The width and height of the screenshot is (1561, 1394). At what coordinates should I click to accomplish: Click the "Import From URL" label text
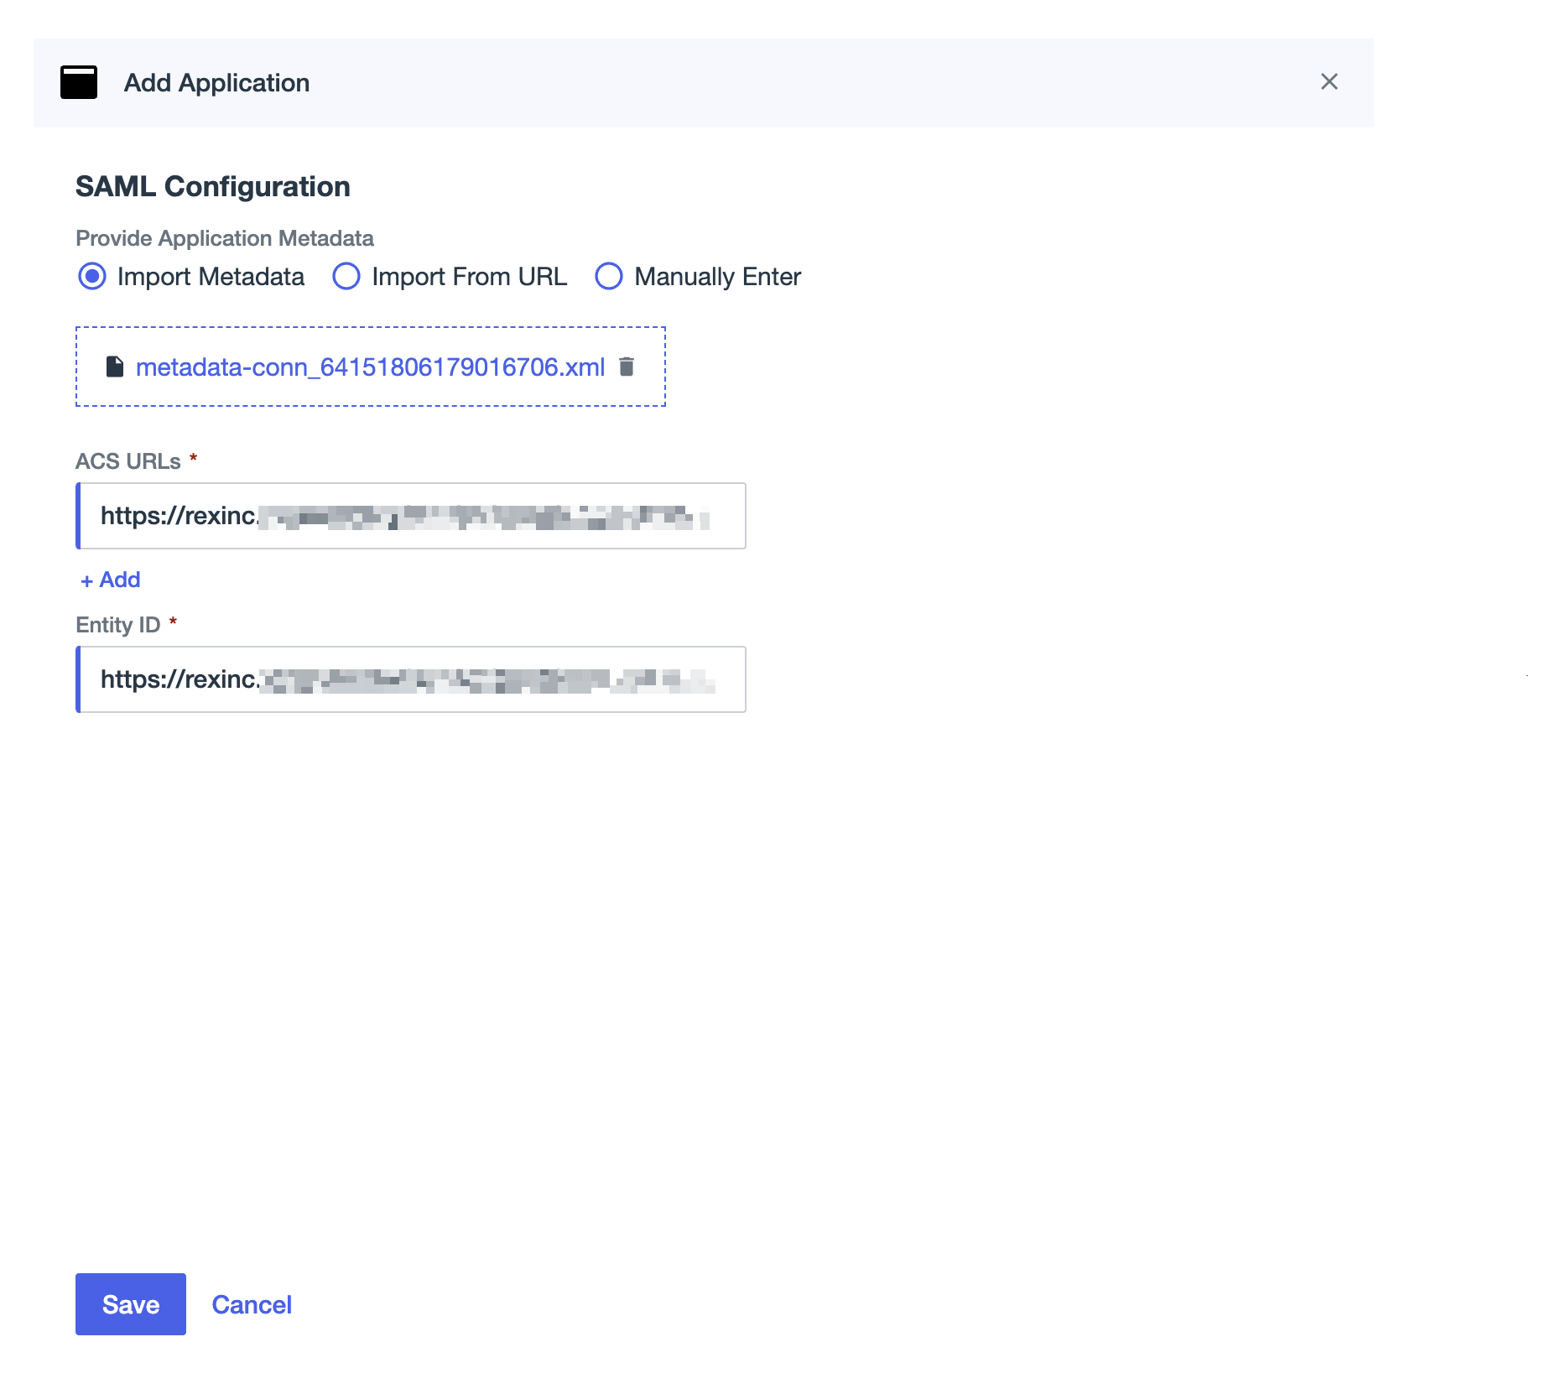(x=469, y=276)
